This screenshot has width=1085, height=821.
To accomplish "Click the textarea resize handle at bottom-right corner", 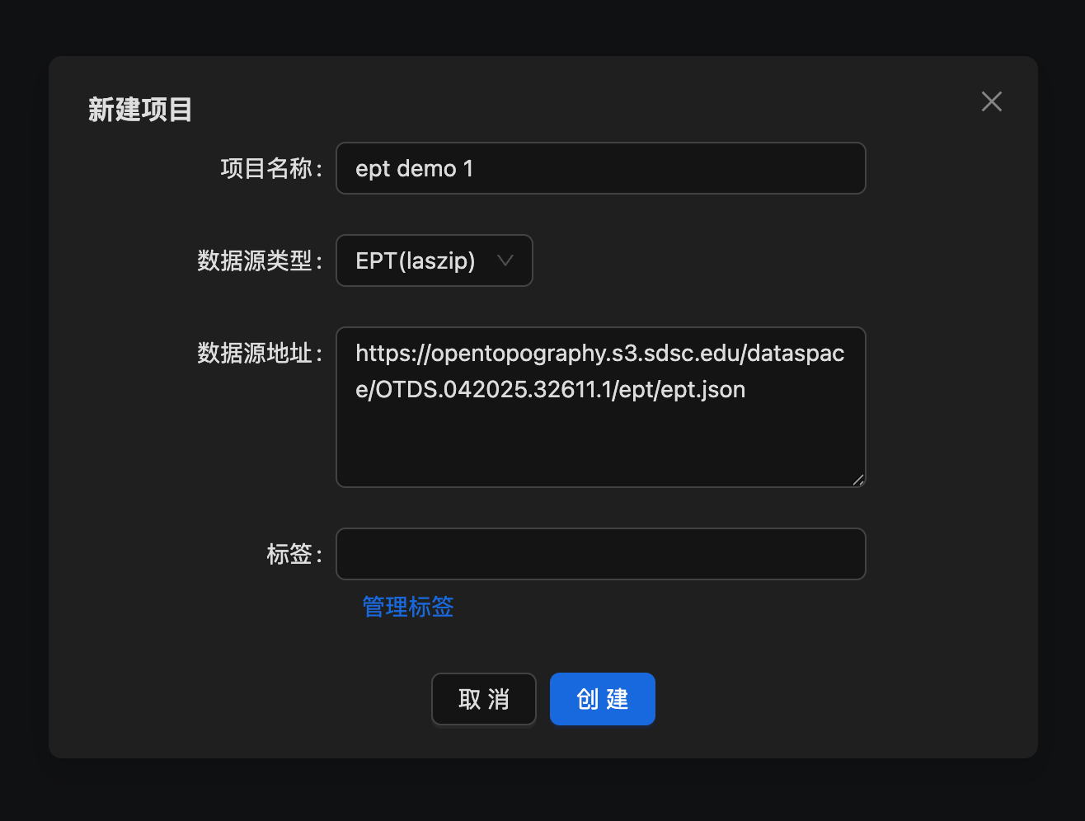I will [858, 481].
